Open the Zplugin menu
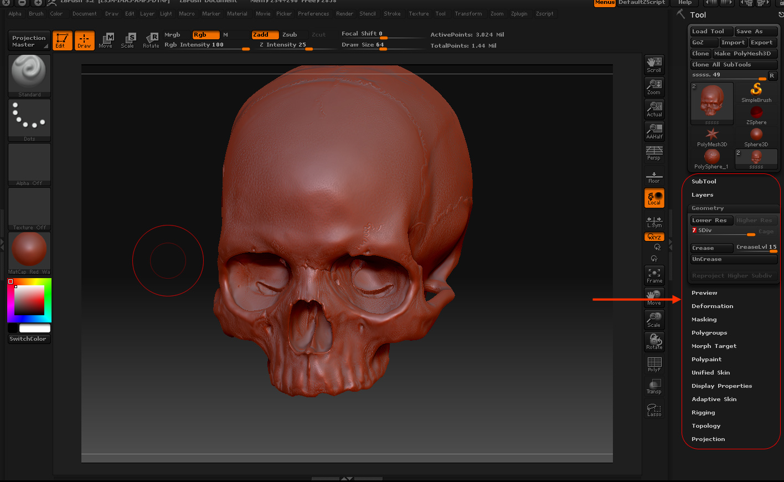The width and height of the screenshot is (784, 482). coord(519,14)
